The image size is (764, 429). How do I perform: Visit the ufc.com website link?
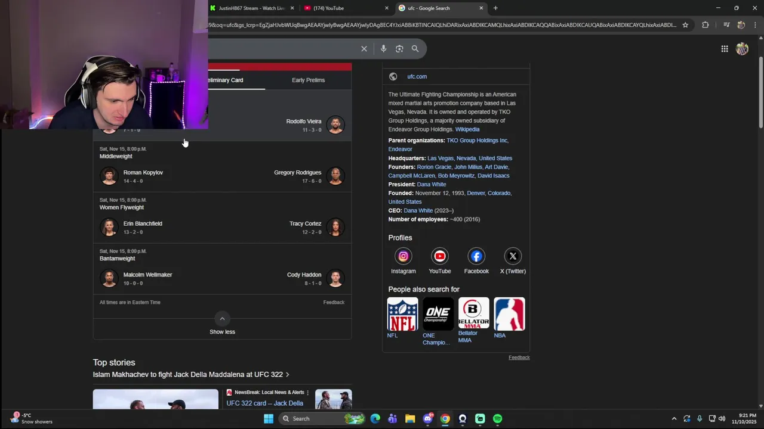[x=417, y=76]
